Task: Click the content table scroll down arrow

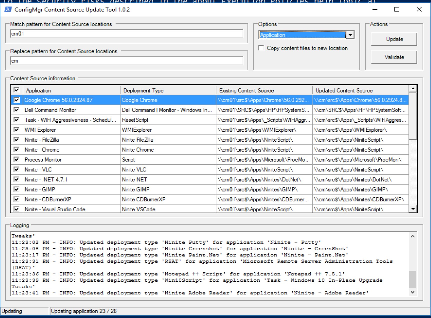Action: pos(413,209)
